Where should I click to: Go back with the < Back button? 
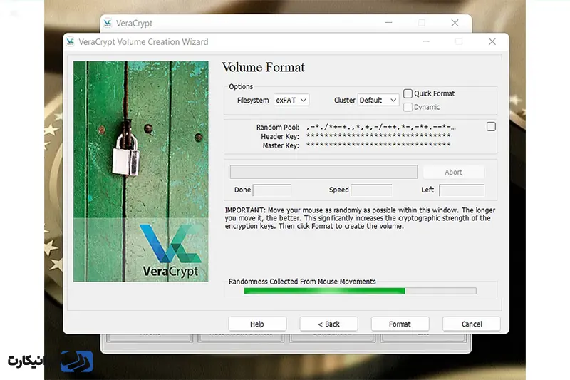(x=328, y=324)
